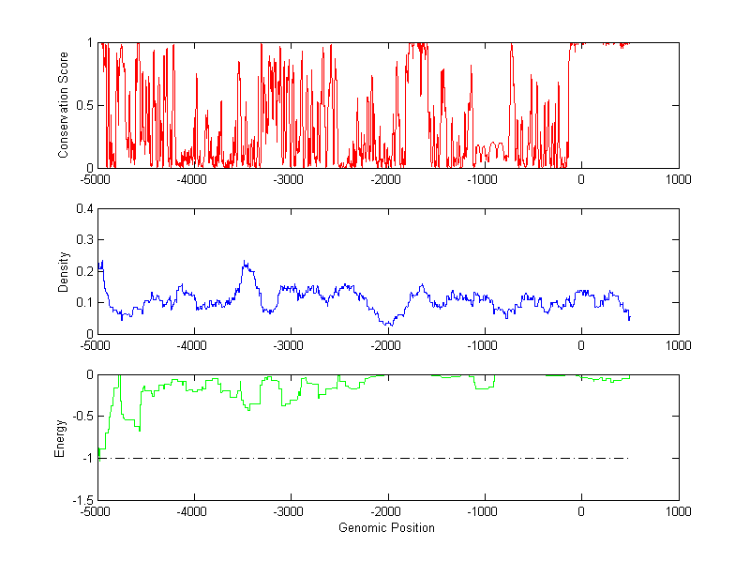
Task: Click the Conservation Score y-axis label
Action: [63, 105]
